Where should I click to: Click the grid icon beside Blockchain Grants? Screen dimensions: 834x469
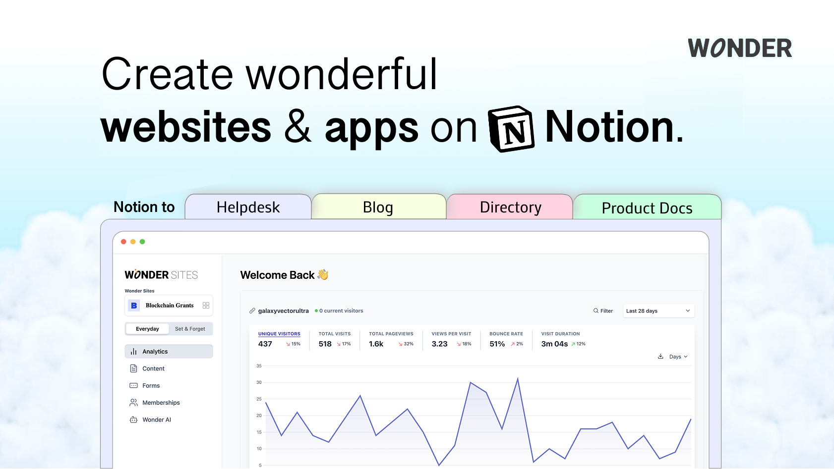(x=206, y=306)
